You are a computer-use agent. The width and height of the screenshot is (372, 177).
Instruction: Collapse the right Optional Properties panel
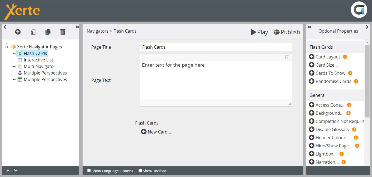367,27
